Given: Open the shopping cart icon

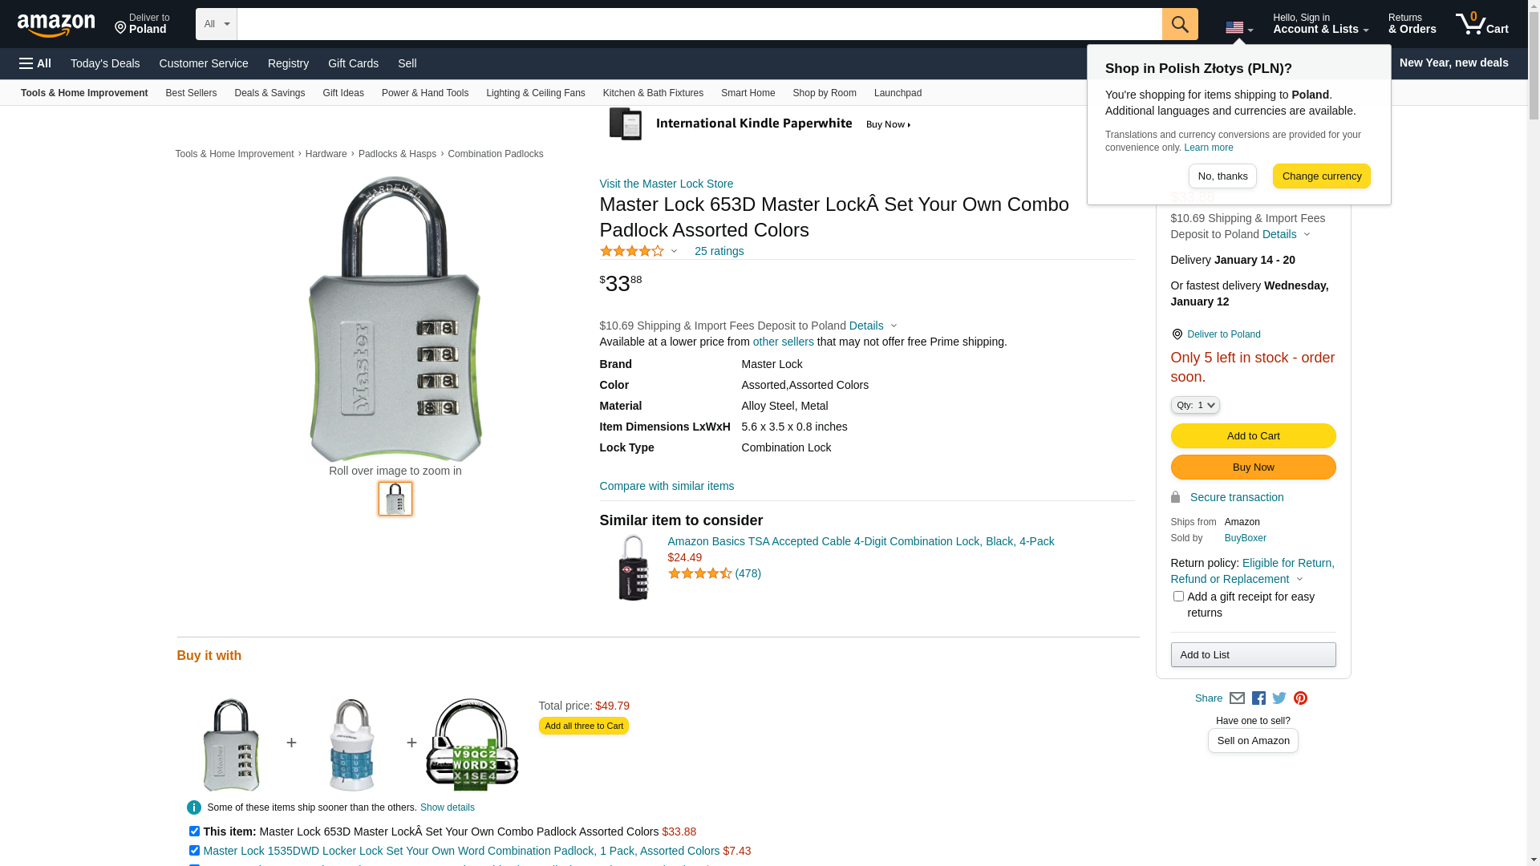Looking at the screenshot, I should click(x=1482, y=24).
